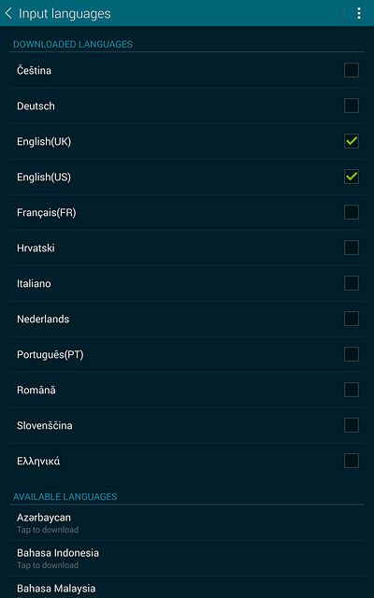Screen dimensions: 374x598
Task: Enable the Čeština checkbox
Action: [352, 70]
